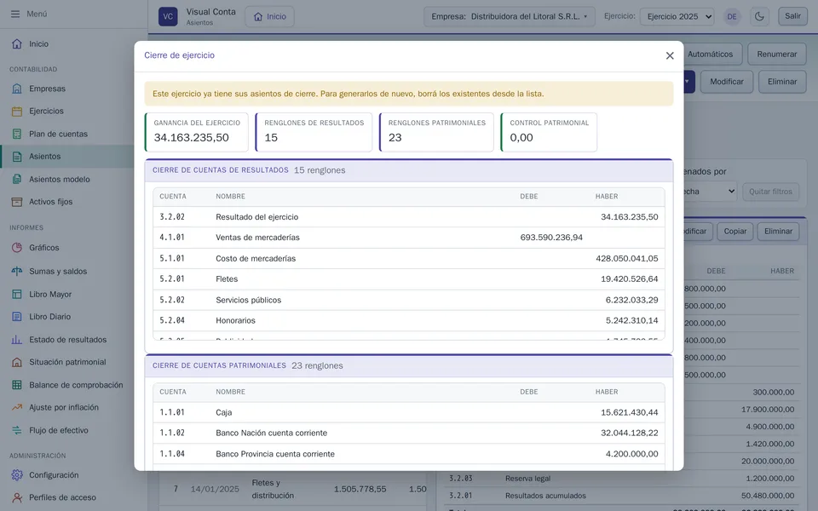Click the Balance de comprobación grid icon

(x=17, y=385)
